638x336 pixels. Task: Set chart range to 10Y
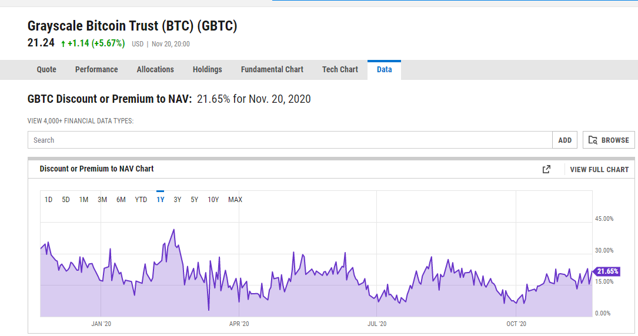click(213, 200)
